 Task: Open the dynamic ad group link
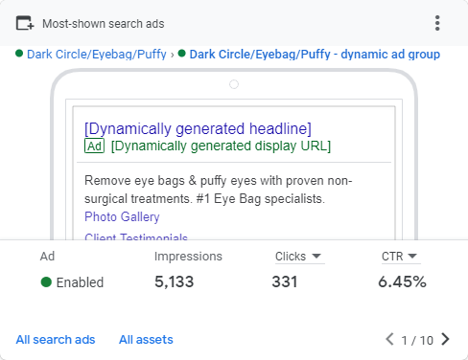[x=315, y=55]
